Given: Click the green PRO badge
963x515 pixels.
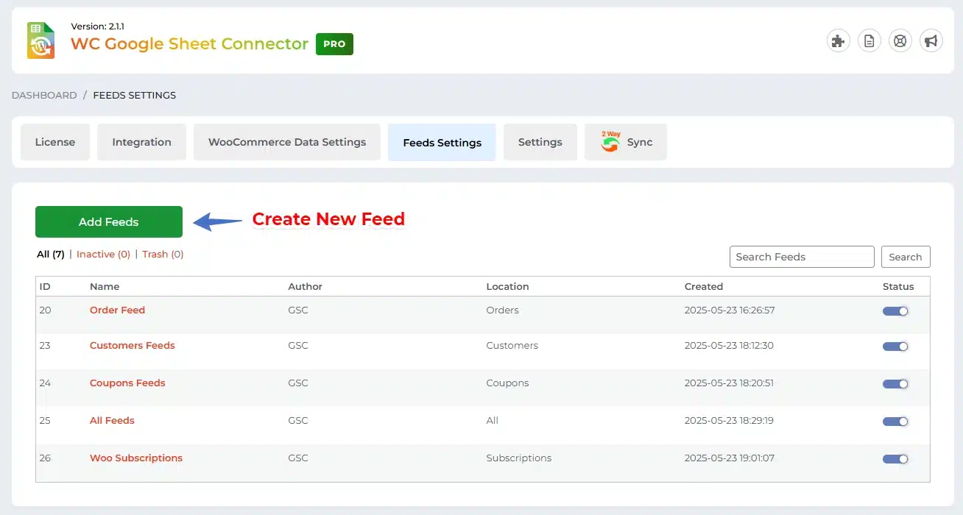Looking at the screenshot, I should pyautogui.click(x=334, y=44).
